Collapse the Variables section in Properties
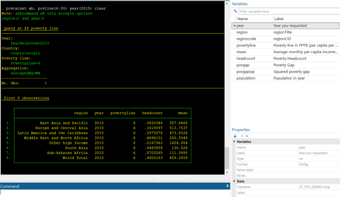The image size is (340, 197). (x=234, y=142)
